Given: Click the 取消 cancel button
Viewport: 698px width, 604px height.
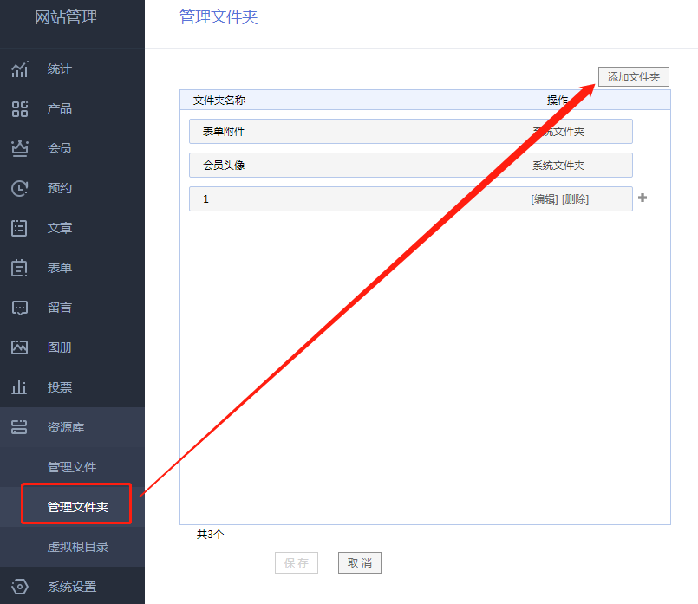Looking at the screenshot, I should pyautogui.click(x=359, y=562).
